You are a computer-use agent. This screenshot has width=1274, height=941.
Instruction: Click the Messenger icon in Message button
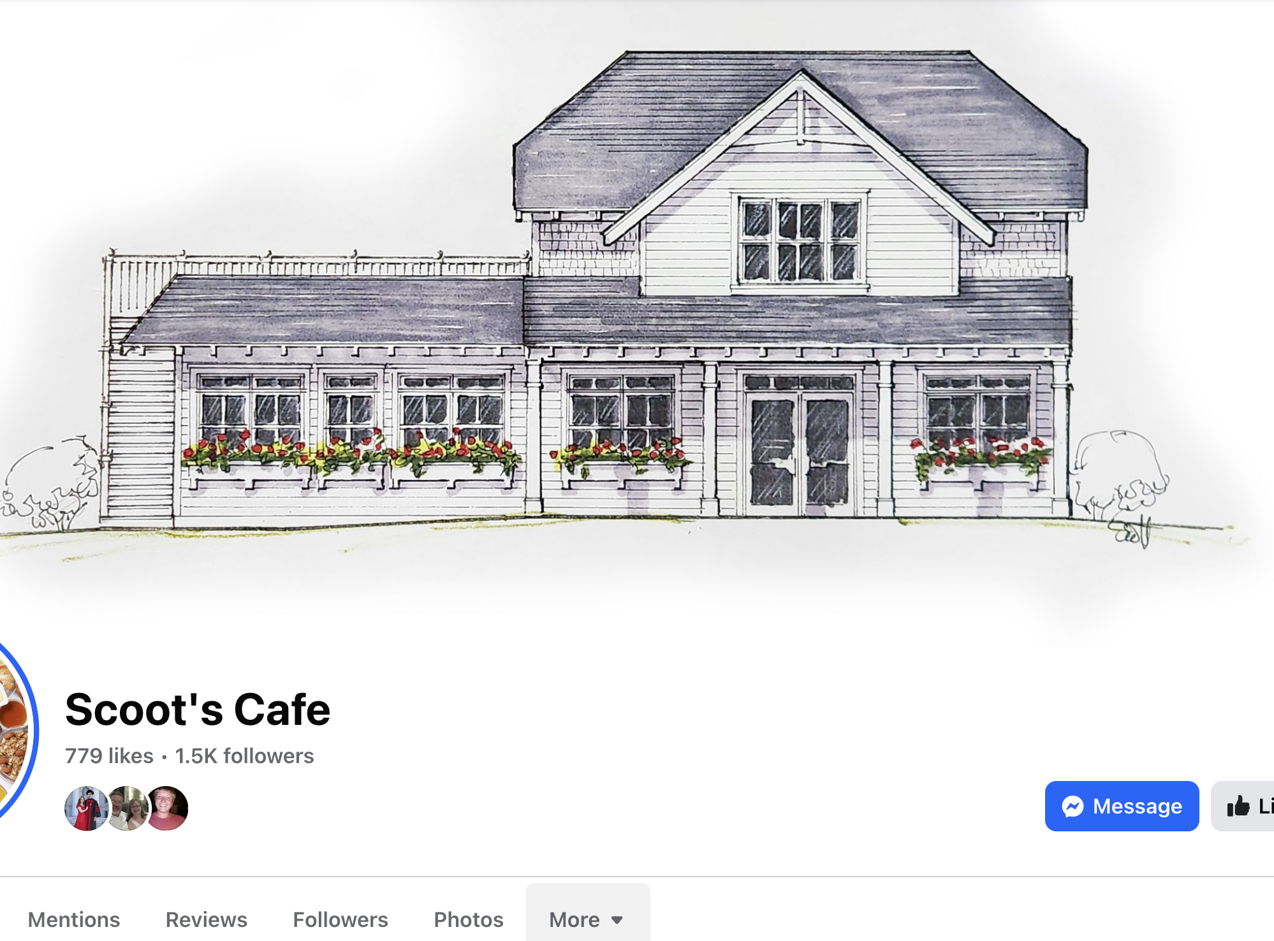pyautogui.click(x=1073, y=806)
